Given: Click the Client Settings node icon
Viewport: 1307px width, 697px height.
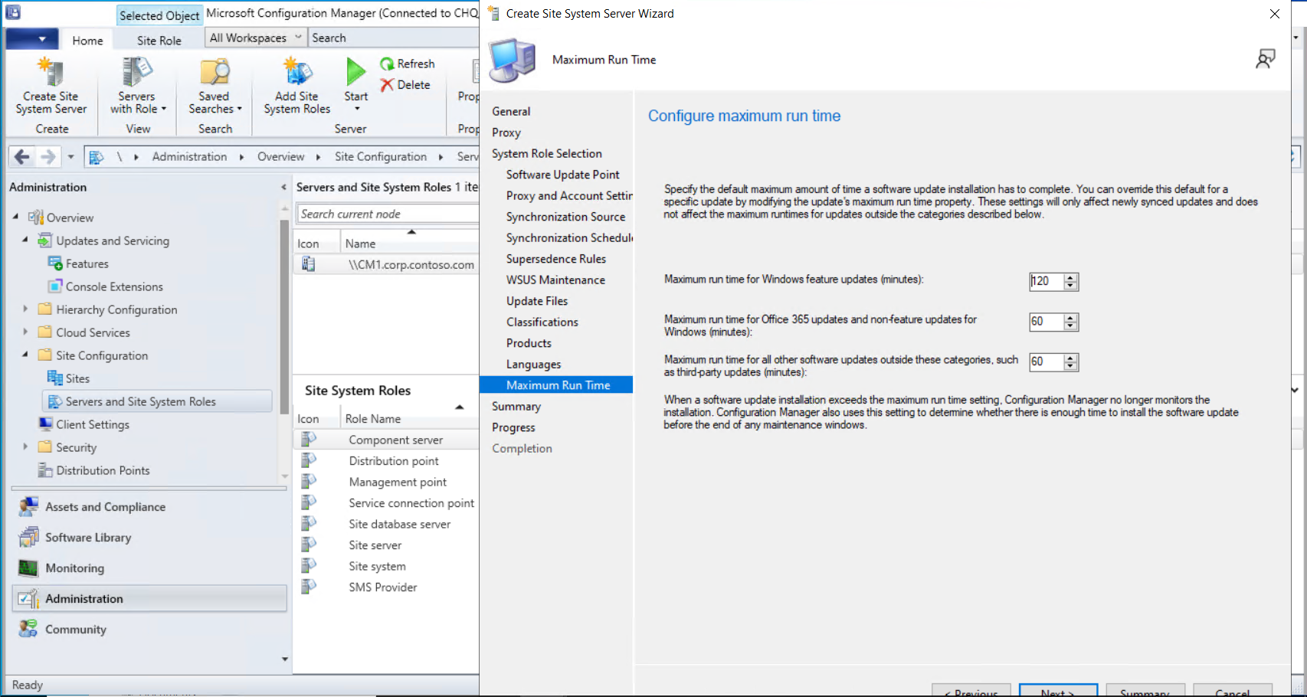Looking at the screenshot, I should [45, 424].
